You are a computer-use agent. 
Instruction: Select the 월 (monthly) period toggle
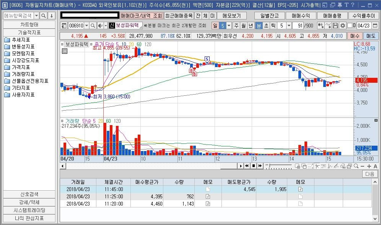[244, 26]
